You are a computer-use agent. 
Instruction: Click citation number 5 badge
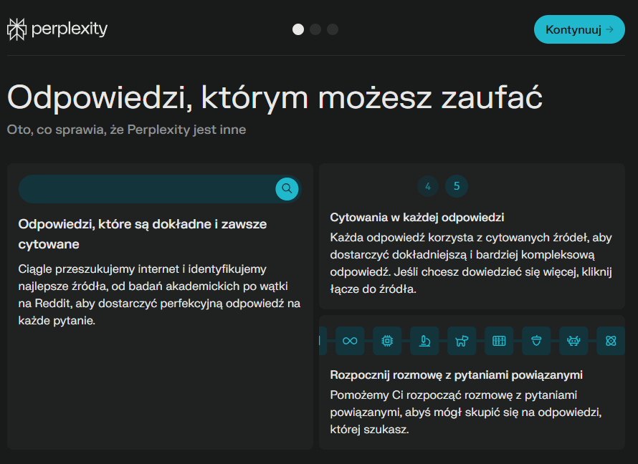pos(457,187)
